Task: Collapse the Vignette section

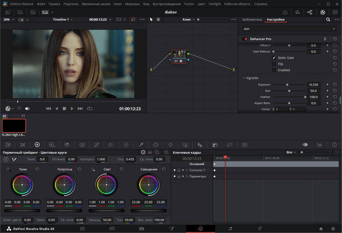Action: click(244, 78)
